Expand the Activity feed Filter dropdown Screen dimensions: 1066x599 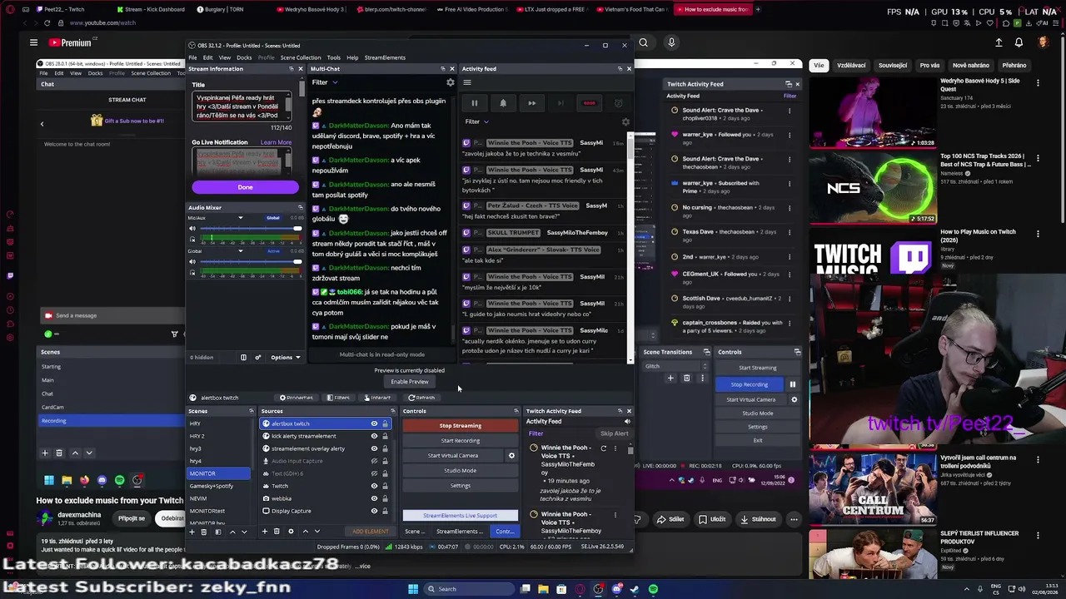point(477,122)
